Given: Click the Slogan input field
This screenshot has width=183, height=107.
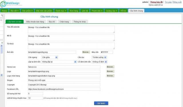Looking at the screenshot, I should 64,80.
